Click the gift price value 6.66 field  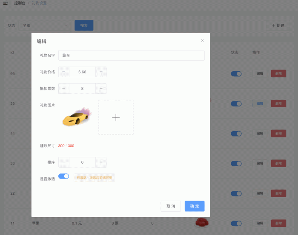[82, 72]
